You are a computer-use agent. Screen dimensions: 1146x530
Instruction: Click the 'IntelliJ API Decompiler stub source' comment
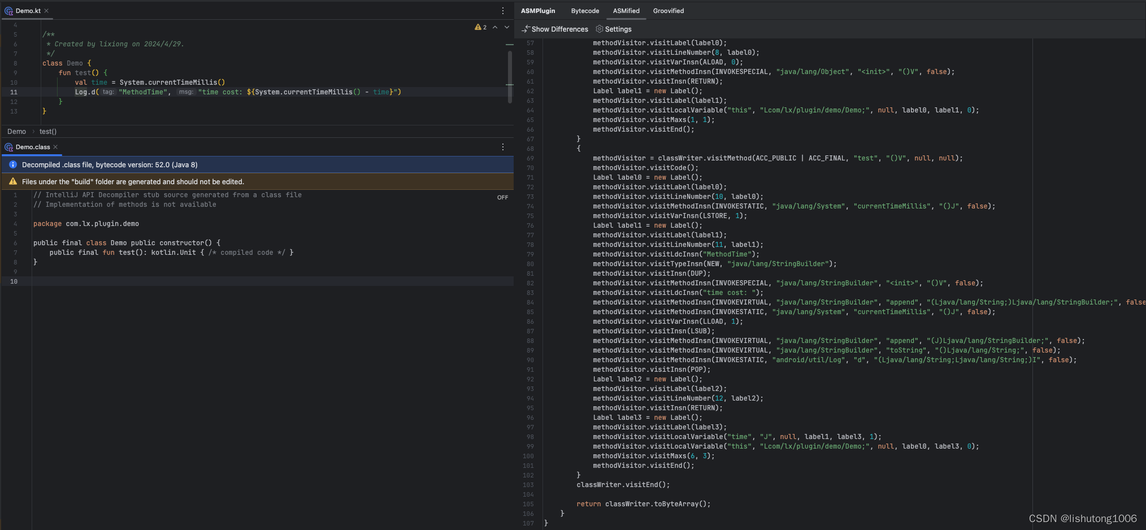pyautogui.click(x=167, y=195)
